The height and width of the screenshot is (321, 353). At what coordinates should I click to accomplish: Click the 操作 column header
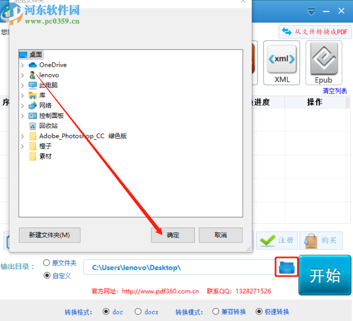click(315, 102)
